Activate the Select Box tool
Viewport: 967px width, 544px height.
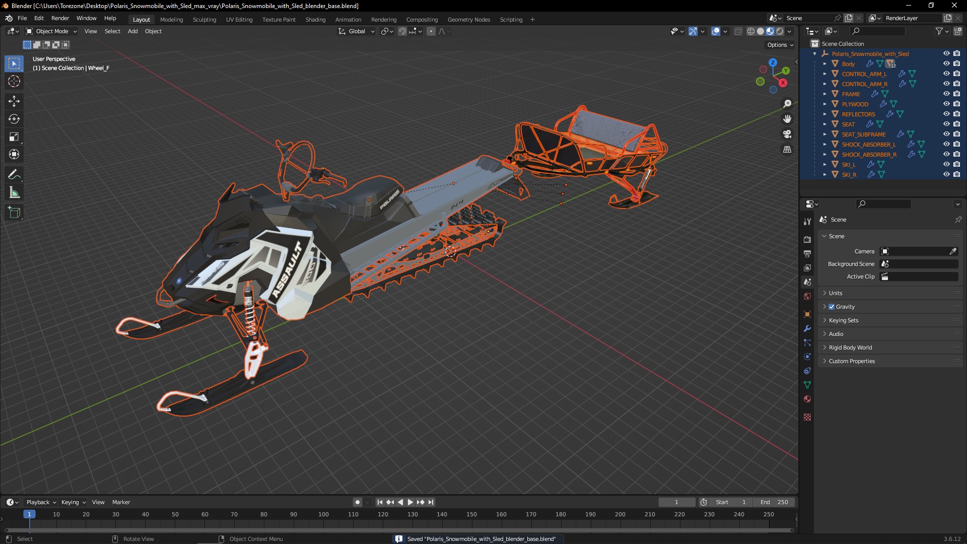[14, 63]
